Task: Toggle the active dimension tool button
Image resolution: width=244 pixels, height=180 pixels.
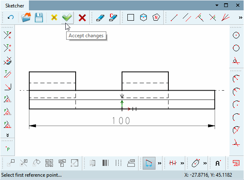Action: (x=149, y=163)
